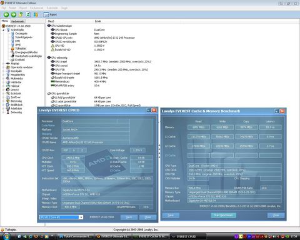Click Close in the CPUID window
The width and height of the screenshot is (300, 240).
147,217
